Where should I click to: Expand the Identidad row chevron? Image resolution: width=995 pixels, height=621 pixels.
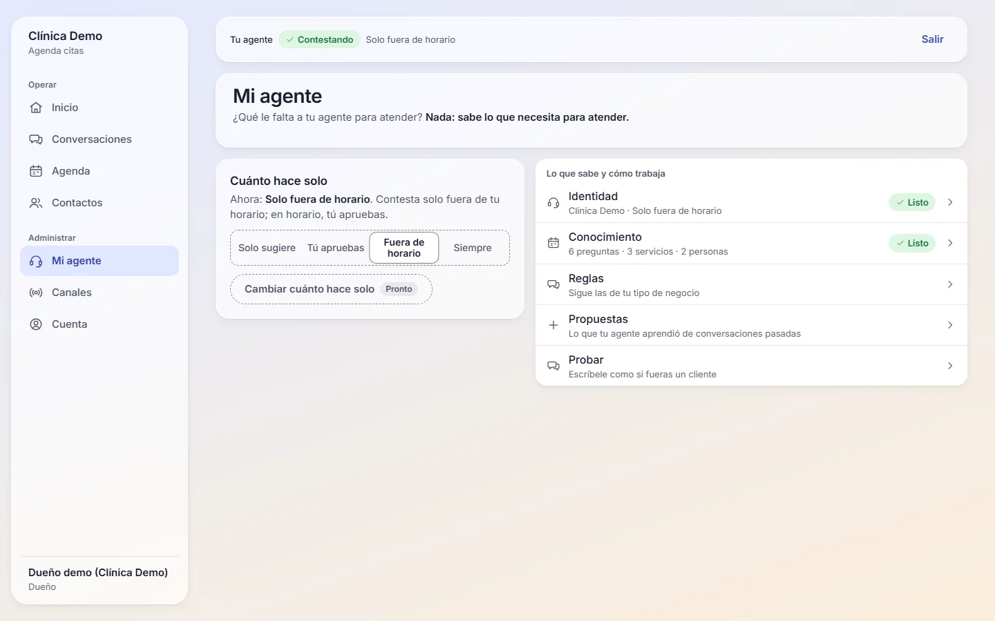click(x=950, y=203)
